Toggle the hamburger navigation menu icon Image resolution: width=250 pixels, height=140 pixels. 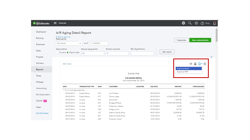[55, 23]
